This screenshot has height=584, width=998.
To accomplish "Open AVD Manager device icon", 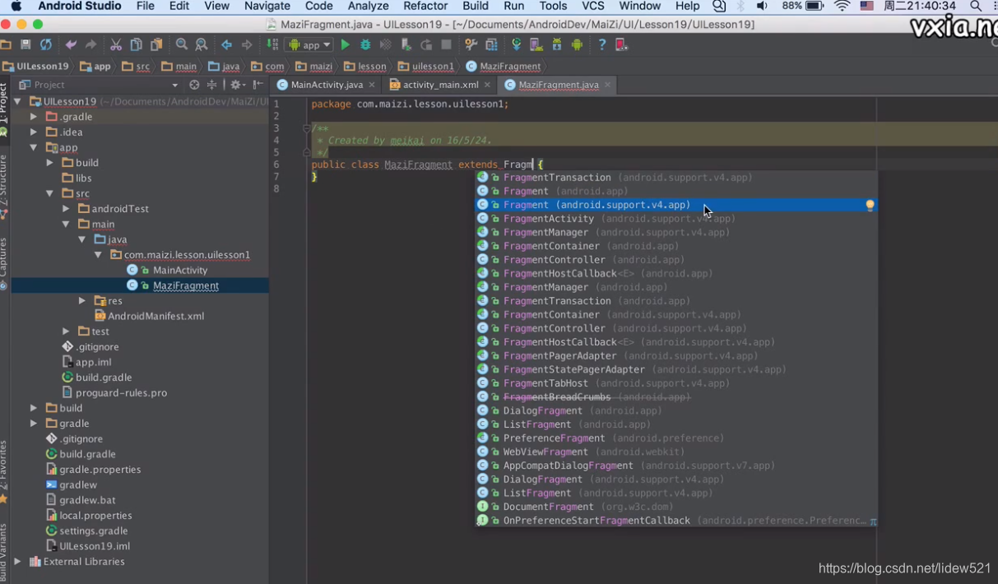I will [x=536, y=44].
